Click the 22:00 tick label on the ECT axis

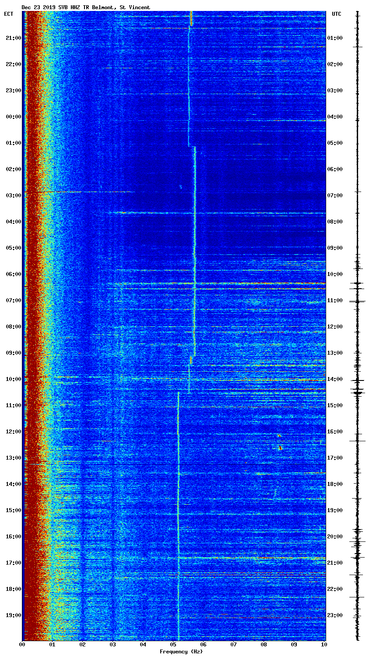click(x=14, y=64)
